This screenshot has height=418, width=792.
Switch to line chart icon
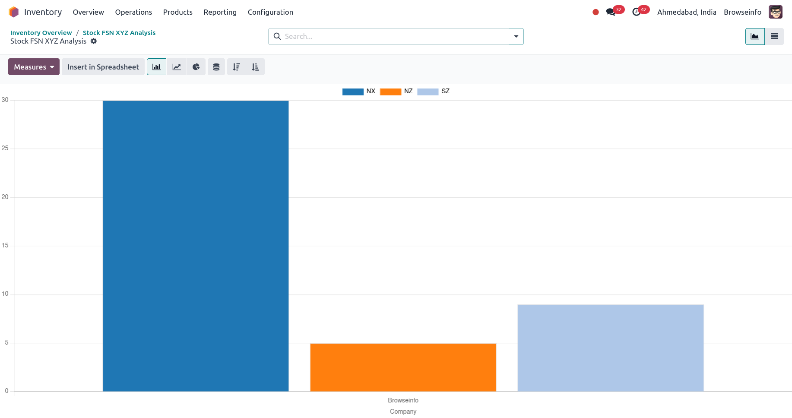pos(177,67)
